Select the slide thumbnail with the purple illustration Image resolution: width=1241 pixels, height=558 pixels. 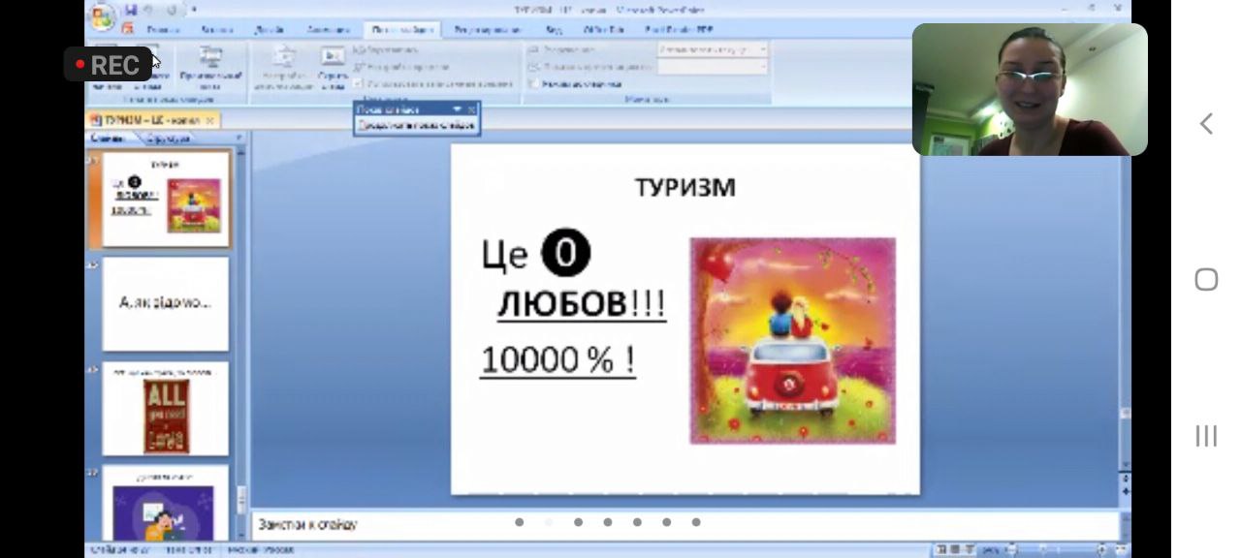pos(166,503)
